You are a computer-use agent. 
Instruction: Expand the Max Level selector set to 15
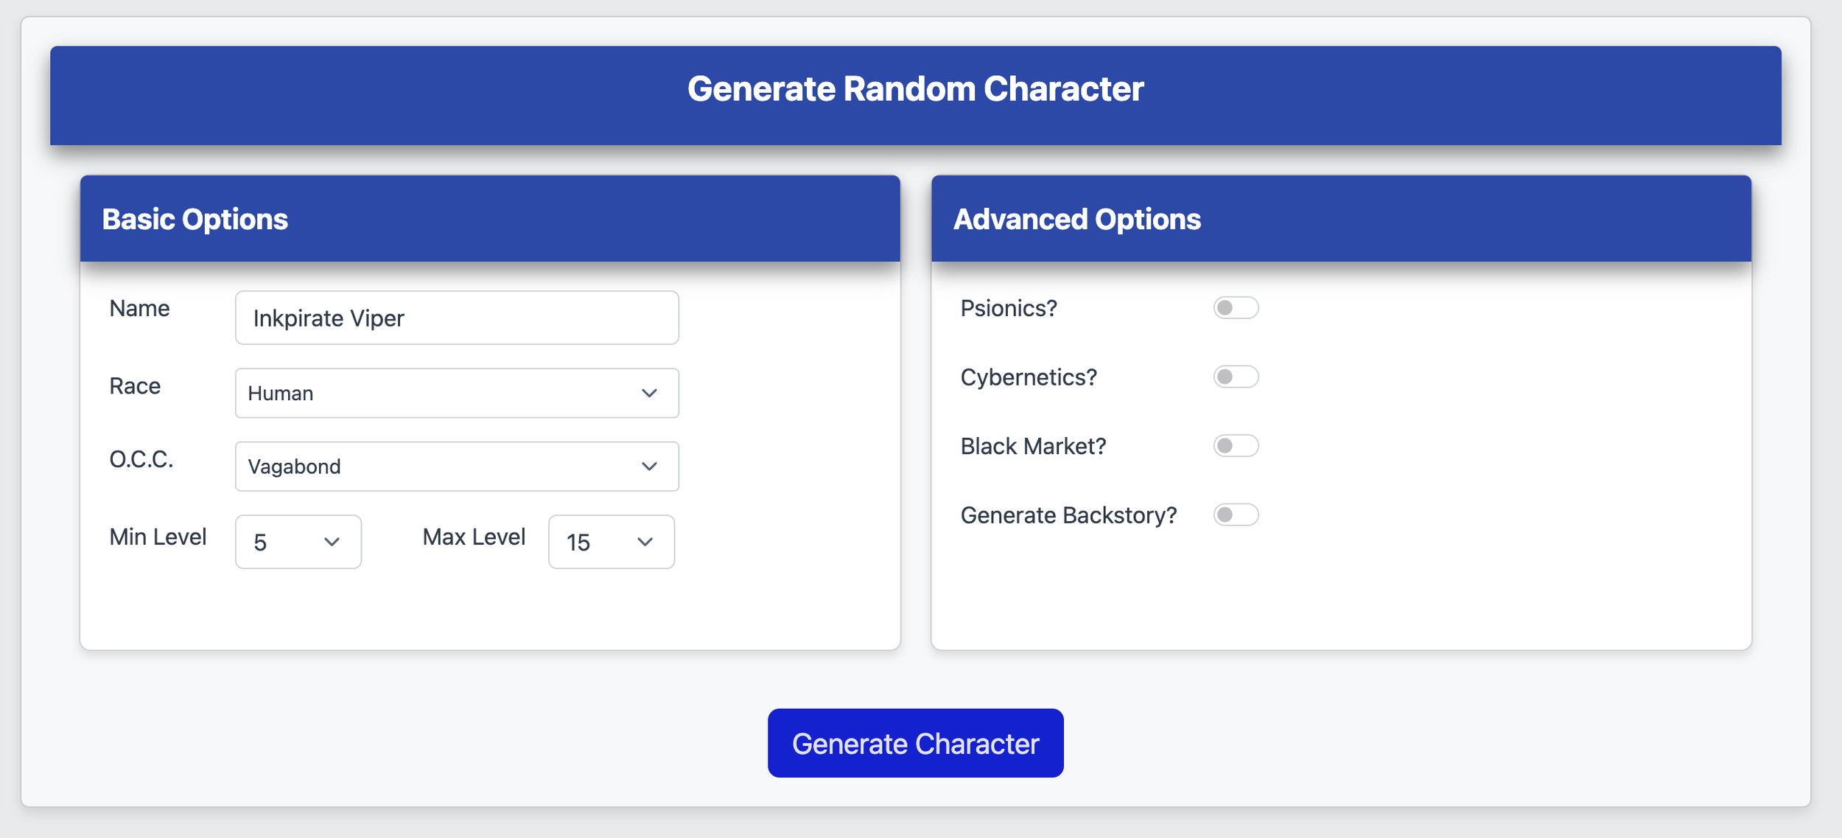point(612,542)
